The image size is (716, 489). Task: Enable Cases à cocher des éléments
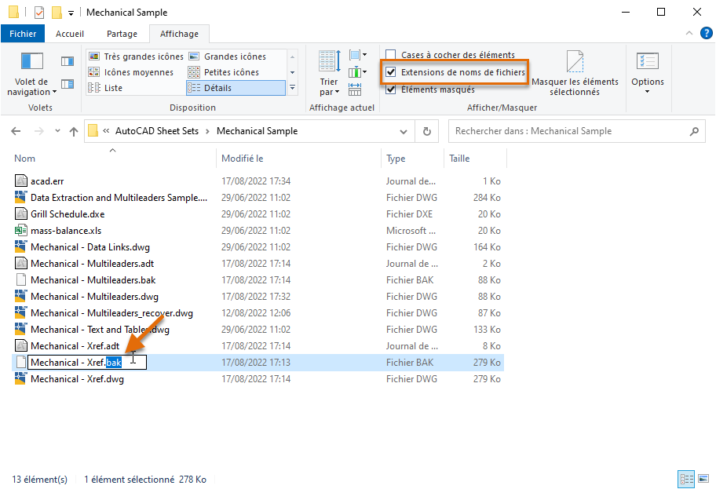point(391,55)
